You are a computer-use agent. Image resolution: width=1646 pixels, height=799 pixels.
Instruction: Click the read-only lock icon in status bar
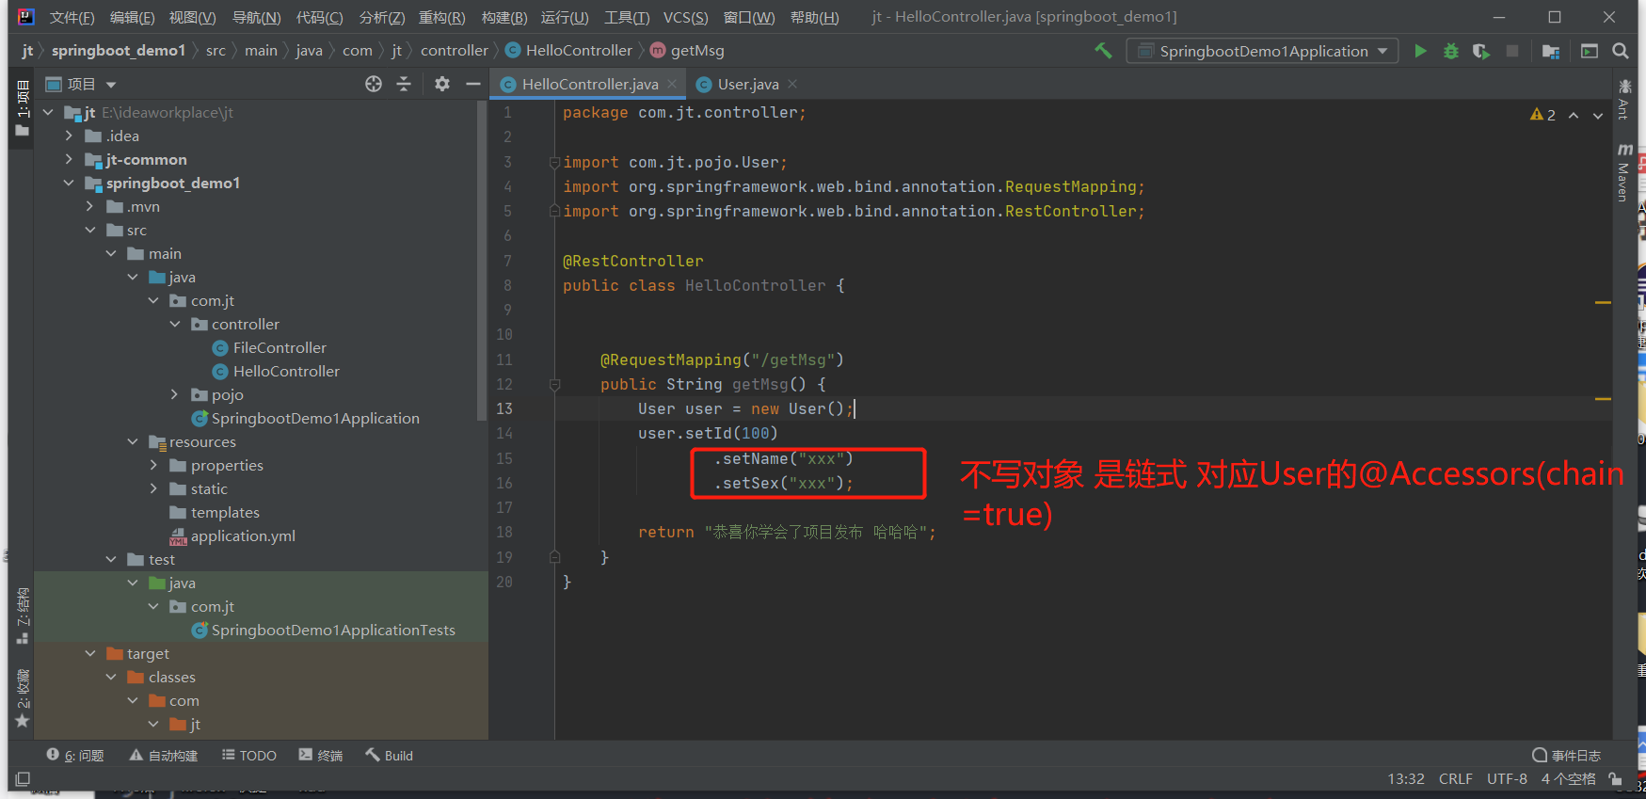click(x=1615, y=778)
